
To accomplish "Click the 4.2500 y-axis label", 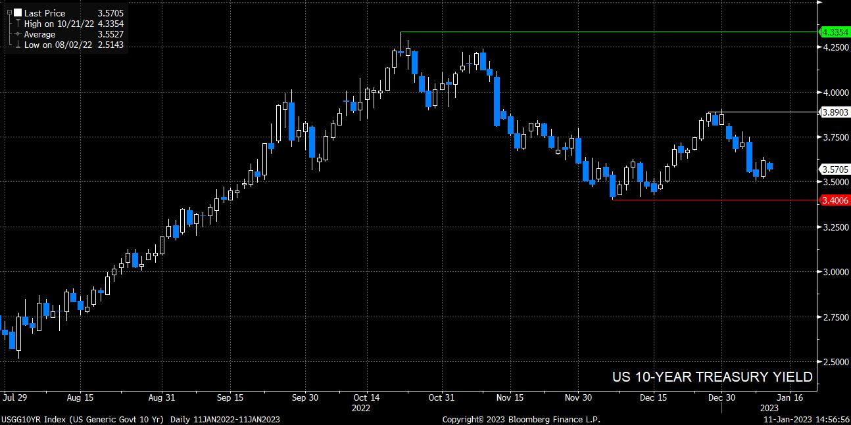I will (x=836, y=47).
